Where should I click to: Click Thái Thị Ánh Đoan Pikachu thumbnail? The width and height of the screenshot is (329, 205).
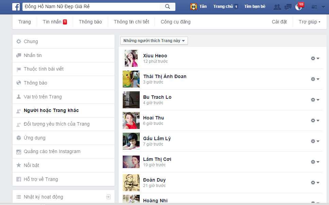(x=131, y=79)
